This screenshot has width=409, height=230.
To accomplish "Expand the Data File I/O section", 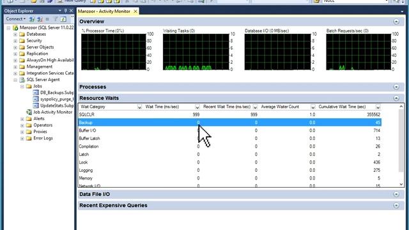I will 396,194.
